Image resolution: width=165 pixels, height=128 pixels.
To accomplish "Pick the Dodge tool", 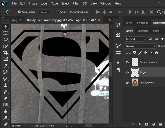I will [5, 118].
